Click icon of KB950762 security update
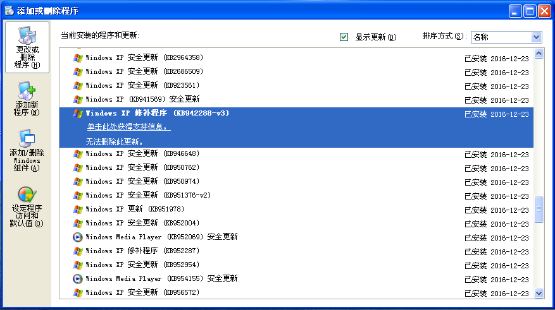The image size is (555, 310). [x=77, y=168]
